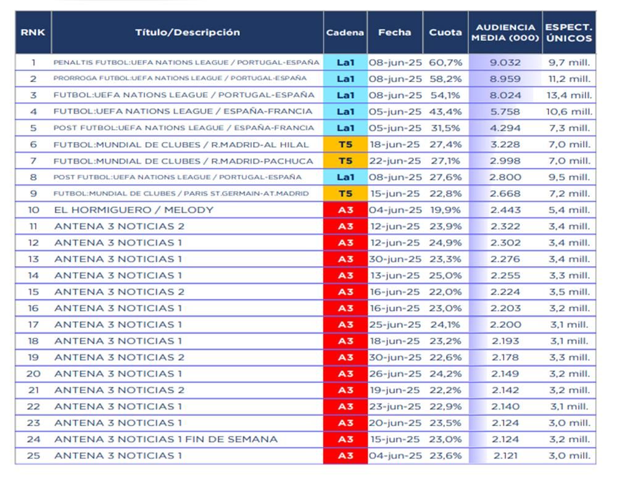Click the La1 badge in rank 1 row
This screenshot has height=494, width=617.
pos(346,62)
